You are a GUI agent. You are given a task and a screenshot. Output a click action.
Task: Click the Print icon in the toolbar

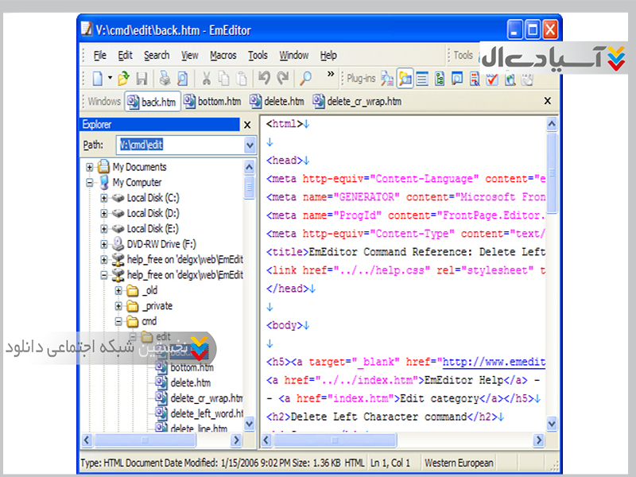coord(165,78)
